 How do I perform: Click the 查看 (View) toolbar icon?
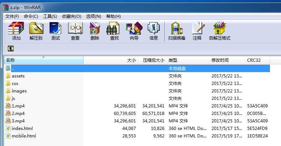[75, 28]
